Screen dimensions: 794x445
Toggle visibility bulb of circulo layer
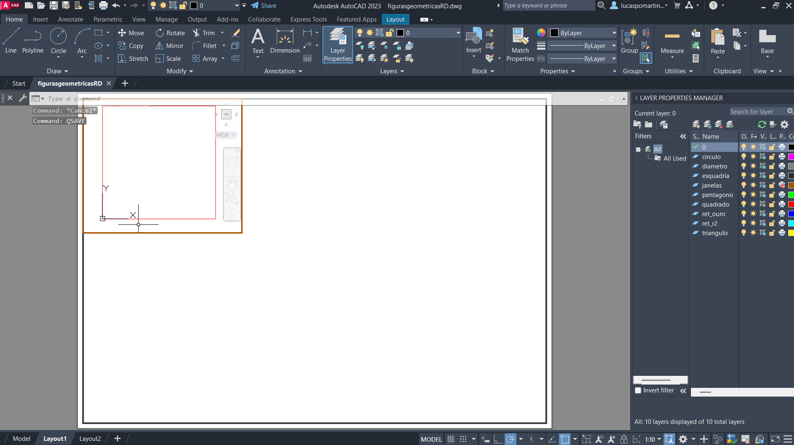click(x=744, y=157)
